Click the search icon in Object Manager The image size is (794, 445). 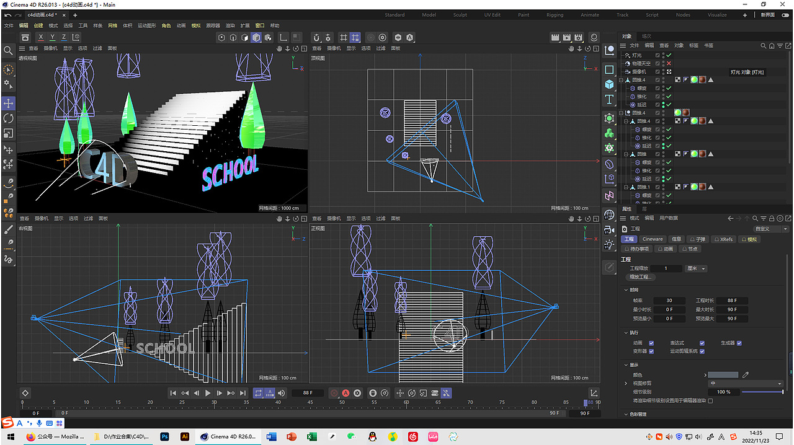[764, 45]
